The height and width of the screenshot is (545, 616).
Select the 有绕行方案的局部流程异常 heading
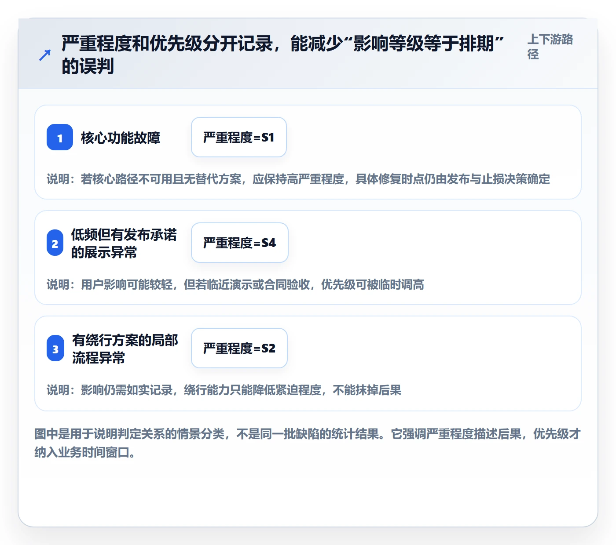(x=125, y=349)
